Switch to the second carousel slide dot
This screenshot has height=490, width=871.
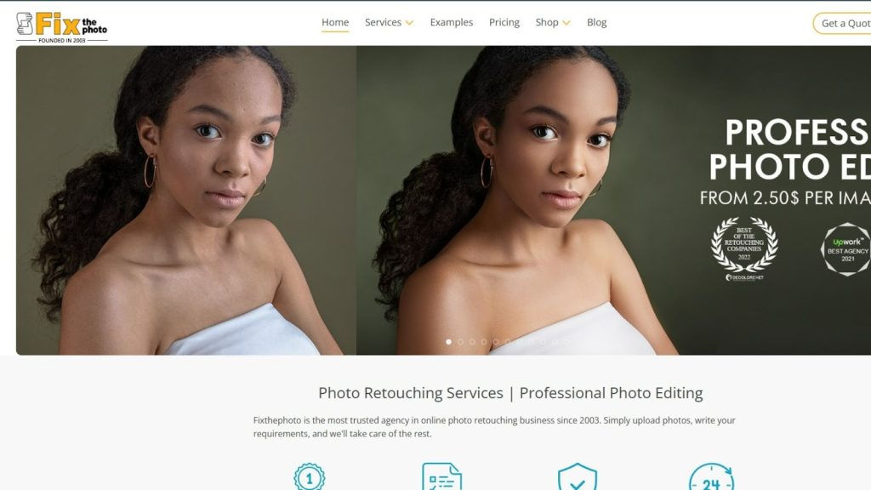coord(461,342)
